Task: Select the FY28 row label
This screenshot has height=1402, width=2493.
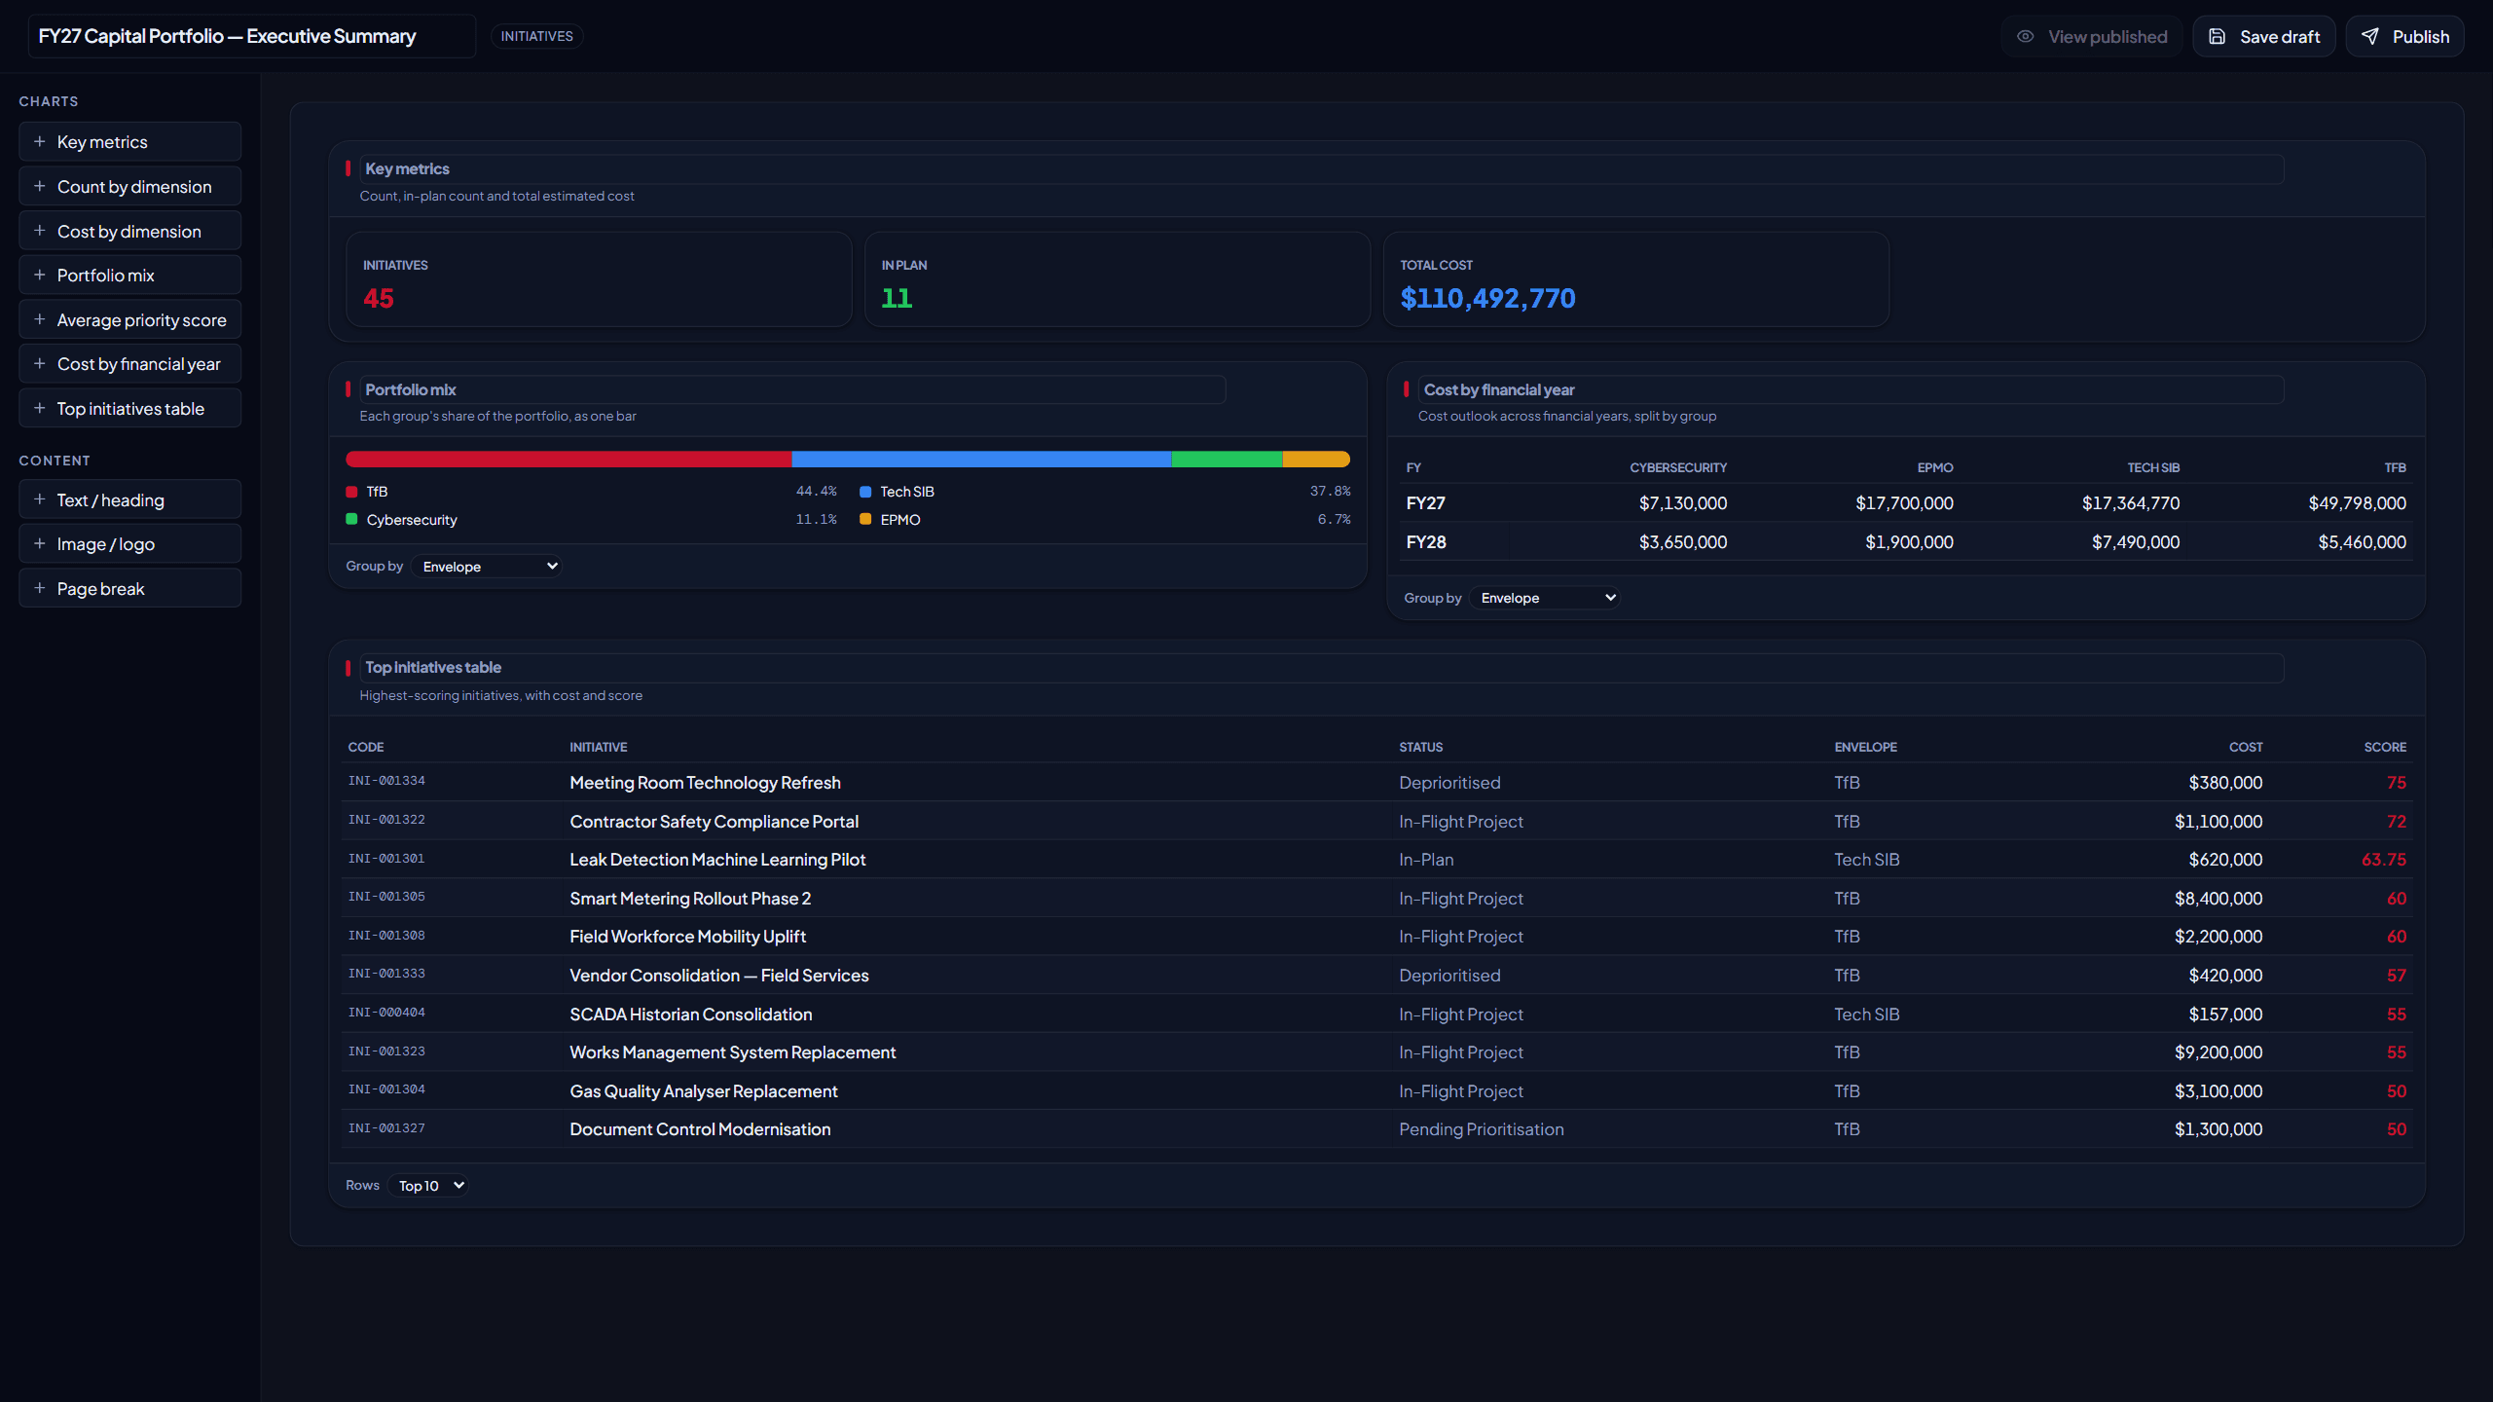Action: [1426, 542]
